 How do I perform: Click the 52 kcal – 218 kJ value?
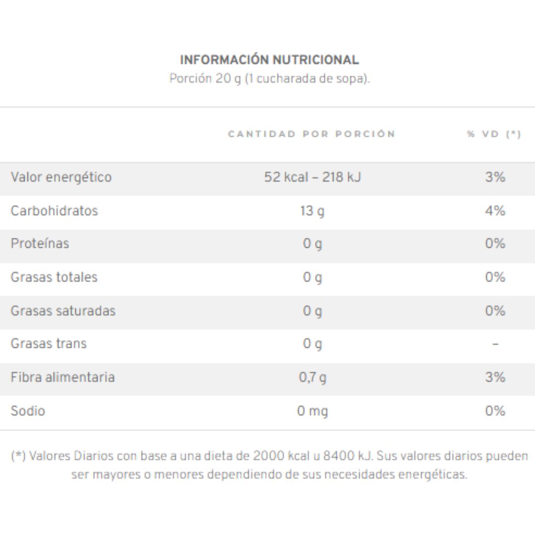coord(312,177)
